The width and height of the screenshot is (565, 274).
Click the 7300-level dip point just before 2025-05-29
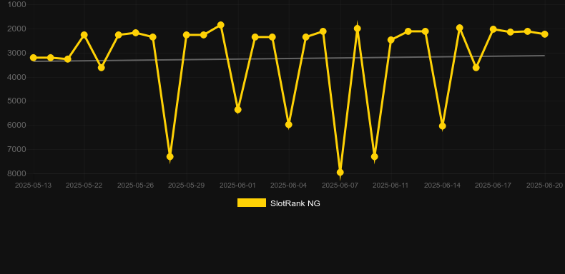[x=169, y=157]
